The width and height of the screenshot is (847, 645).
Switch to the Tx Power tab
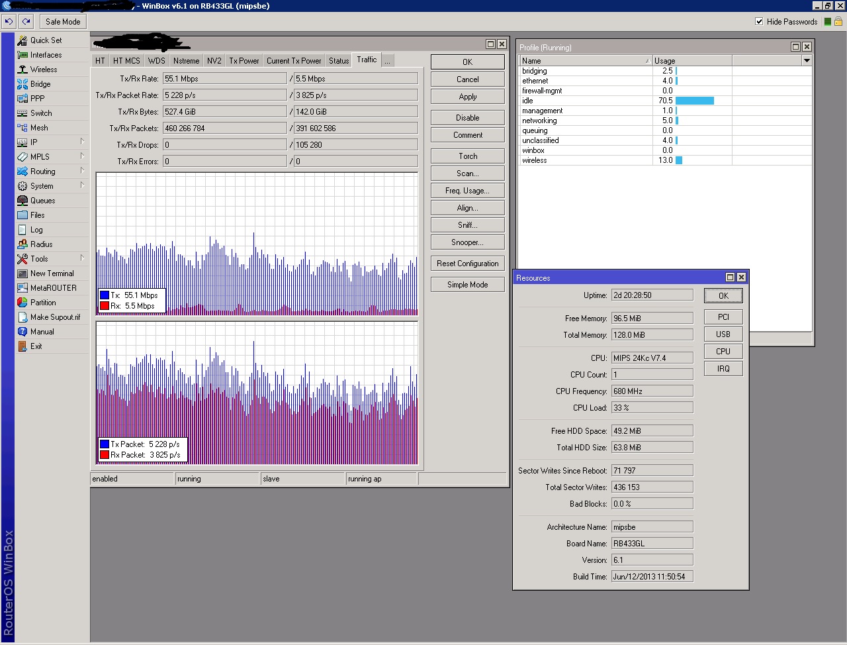pyautogui.click(x=244, y=61)
